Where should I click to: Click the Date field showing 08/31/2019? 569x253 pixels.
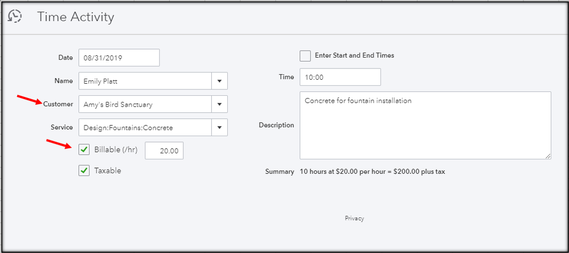(x=119, y=58)
